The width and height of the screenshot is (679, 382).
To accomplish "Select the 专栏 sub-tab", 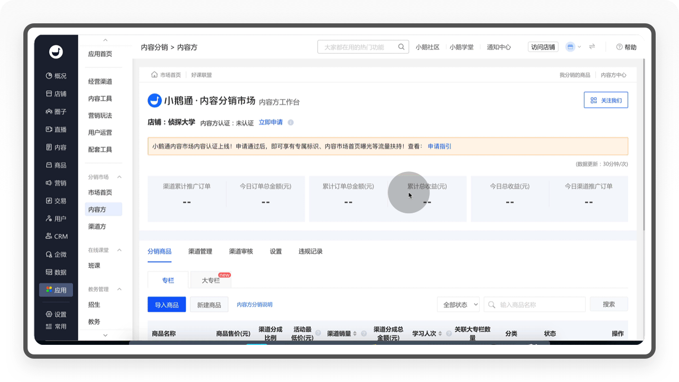I will point(168,280).
